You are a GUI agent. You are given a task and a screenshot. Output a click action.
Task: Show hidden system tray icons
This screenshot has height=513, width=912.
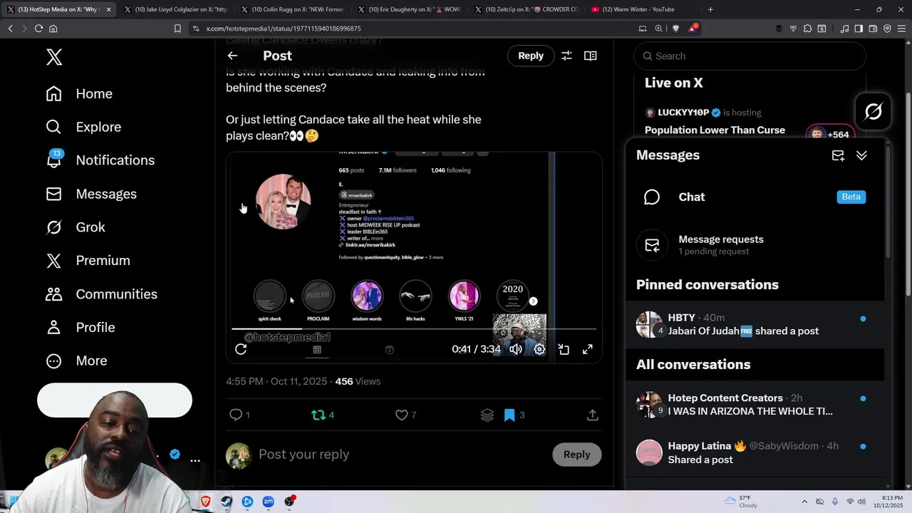(804, 502)
